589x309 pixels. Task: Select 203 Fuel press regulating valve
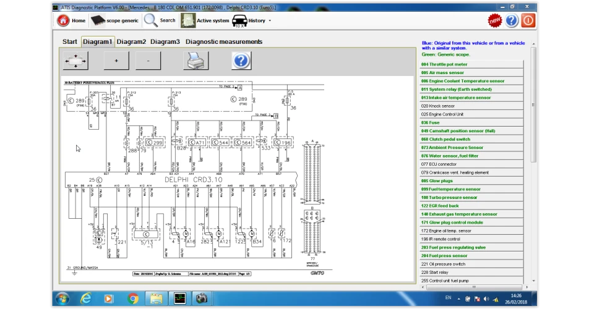[471, 247]
